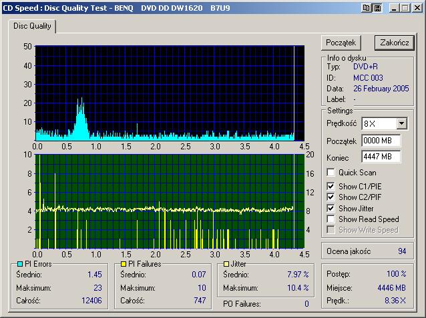Screen dimensions: 426x318
Task: Toggle the Show C2/PIF checkbox
Action: pos(331,197)
